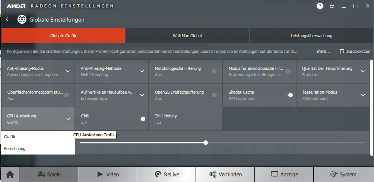Click the Verbinden share nodes icon

[x=213, y=174]
